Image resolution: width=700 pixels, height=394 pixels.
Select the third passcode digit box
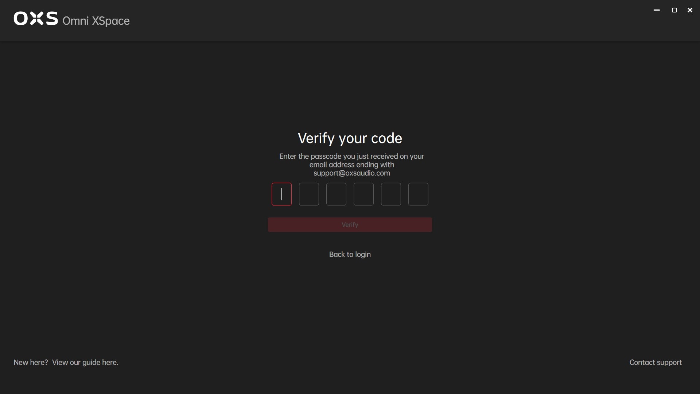click(336, 194)
